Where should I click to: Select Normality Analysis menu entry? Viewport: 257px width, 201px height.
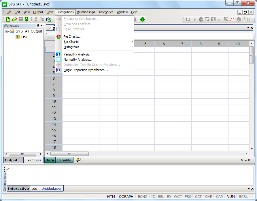78,60
